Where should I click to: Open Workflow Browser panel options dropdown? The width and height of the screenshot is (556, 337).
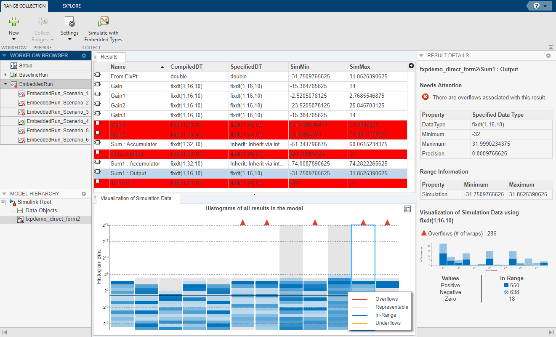click(x=84, y=56)
